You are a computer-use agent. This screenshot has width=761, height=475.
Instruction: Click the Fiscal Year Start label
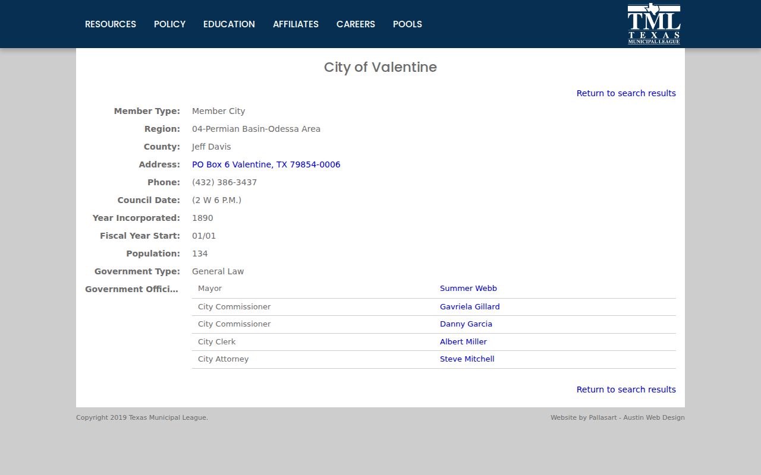[x=140, y=236]
